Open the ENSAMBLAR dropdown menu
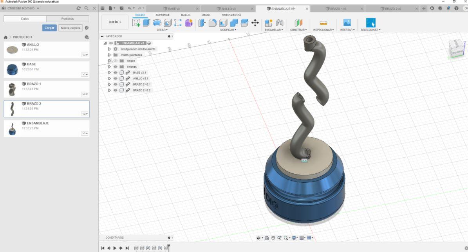This screenshot has width=468, height=252. 274,30
